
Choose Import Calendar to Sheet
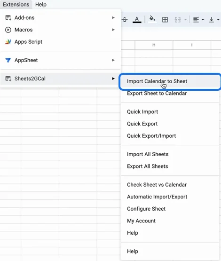point(170,81)
